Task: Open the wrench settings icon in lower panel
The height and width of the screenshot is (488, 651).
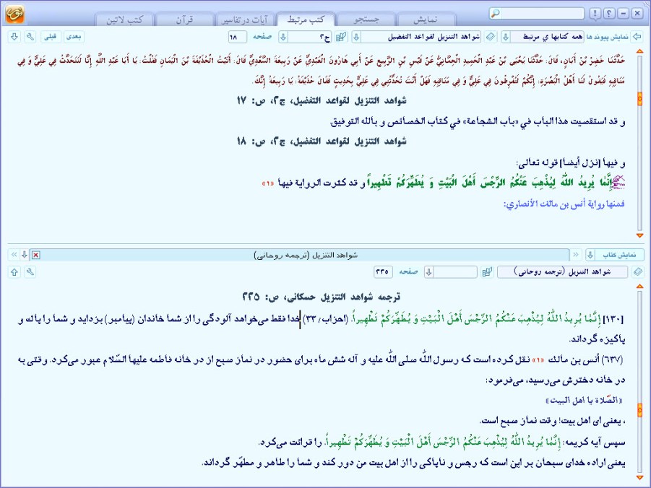Action: click(x=30, y=272)
